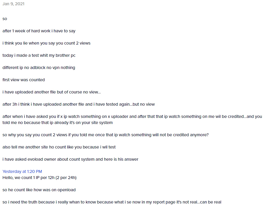
Task: Click the 'after 3h i think' line
Action: pos(79,104)
